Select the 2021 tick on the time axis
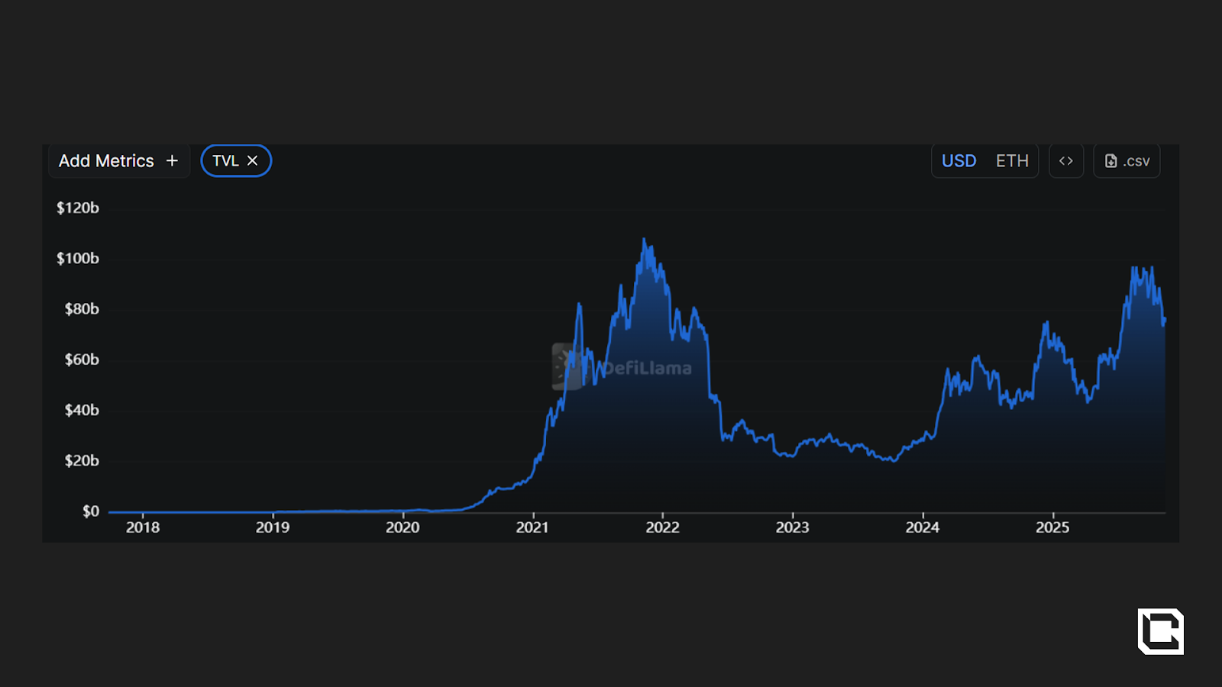Screen dimensions: 1222x687 [532, 527]
